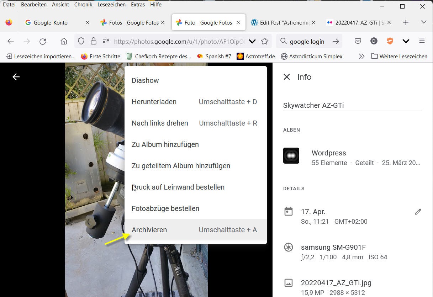Bookmark page with the star icon
Viewport: 433px width, 297px height.
point(264,41)
